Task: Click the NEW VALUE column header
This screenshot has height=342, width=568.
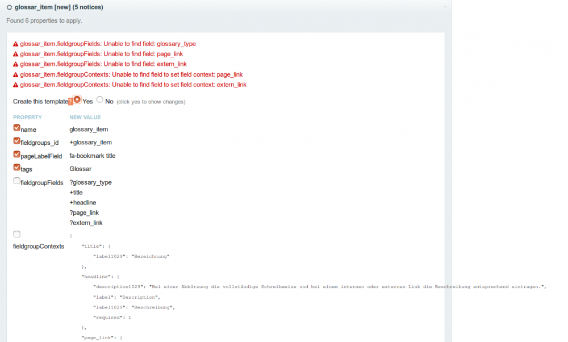Action: [85, 117]
